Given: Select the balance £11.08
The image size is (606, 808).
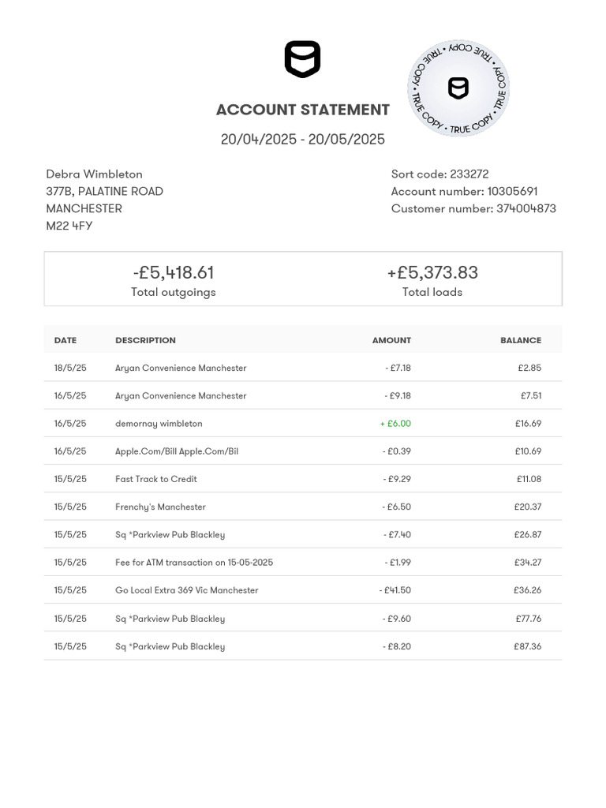Looking at the screenshot, I should coord(529,479).
